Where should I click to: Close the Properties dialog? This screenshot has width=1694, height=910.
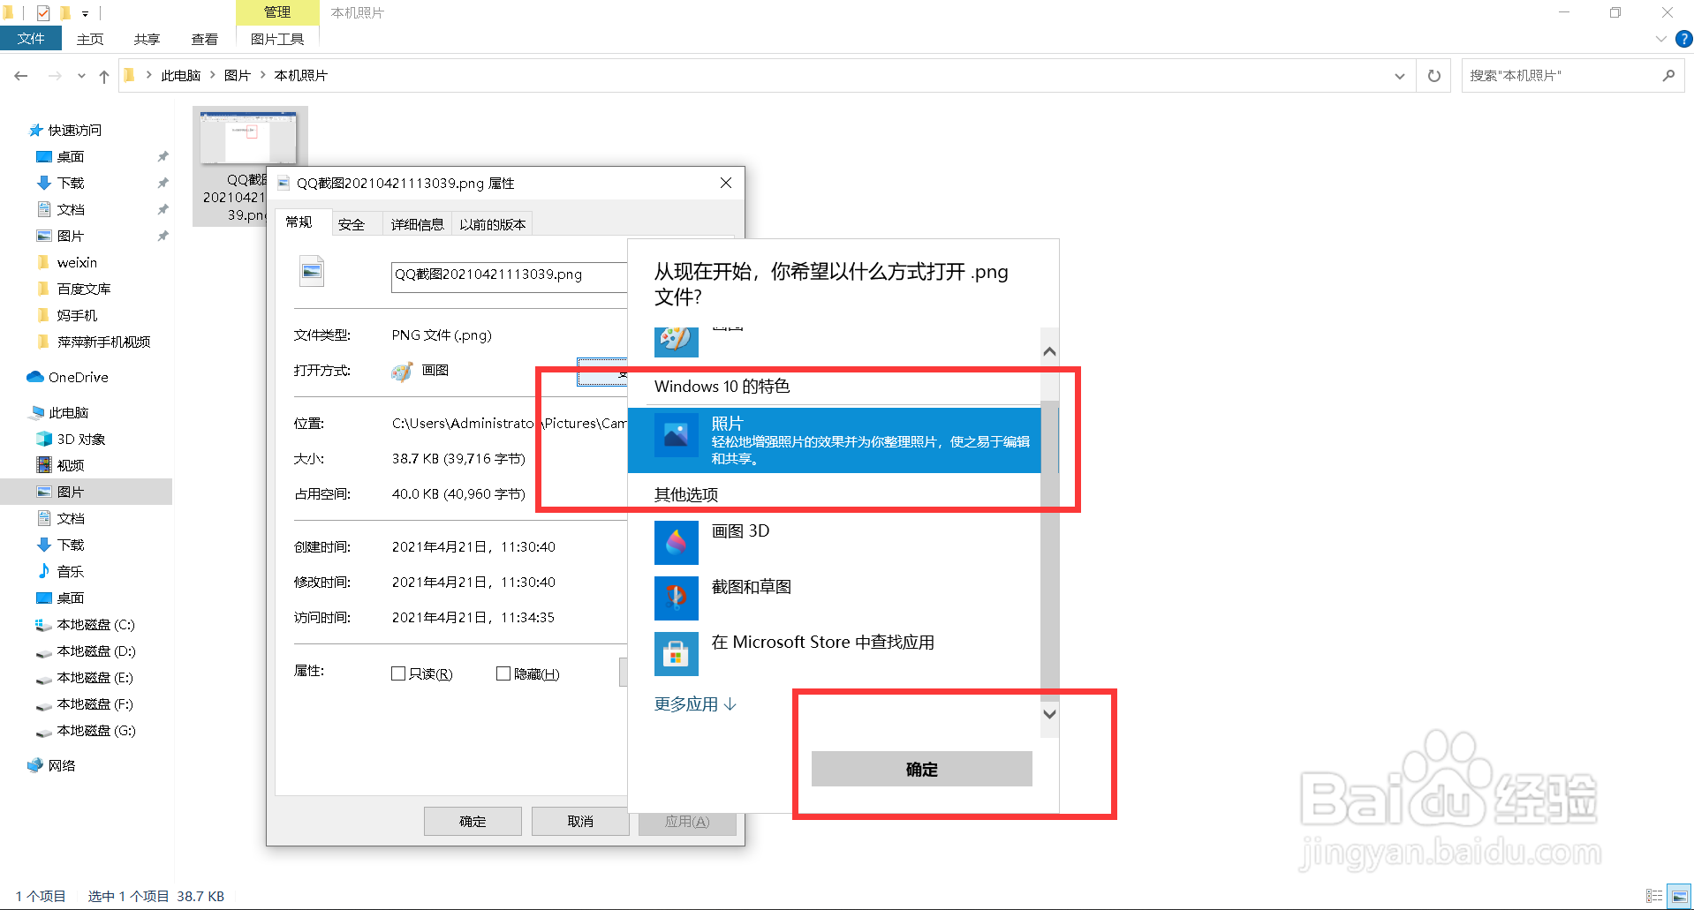726,183
